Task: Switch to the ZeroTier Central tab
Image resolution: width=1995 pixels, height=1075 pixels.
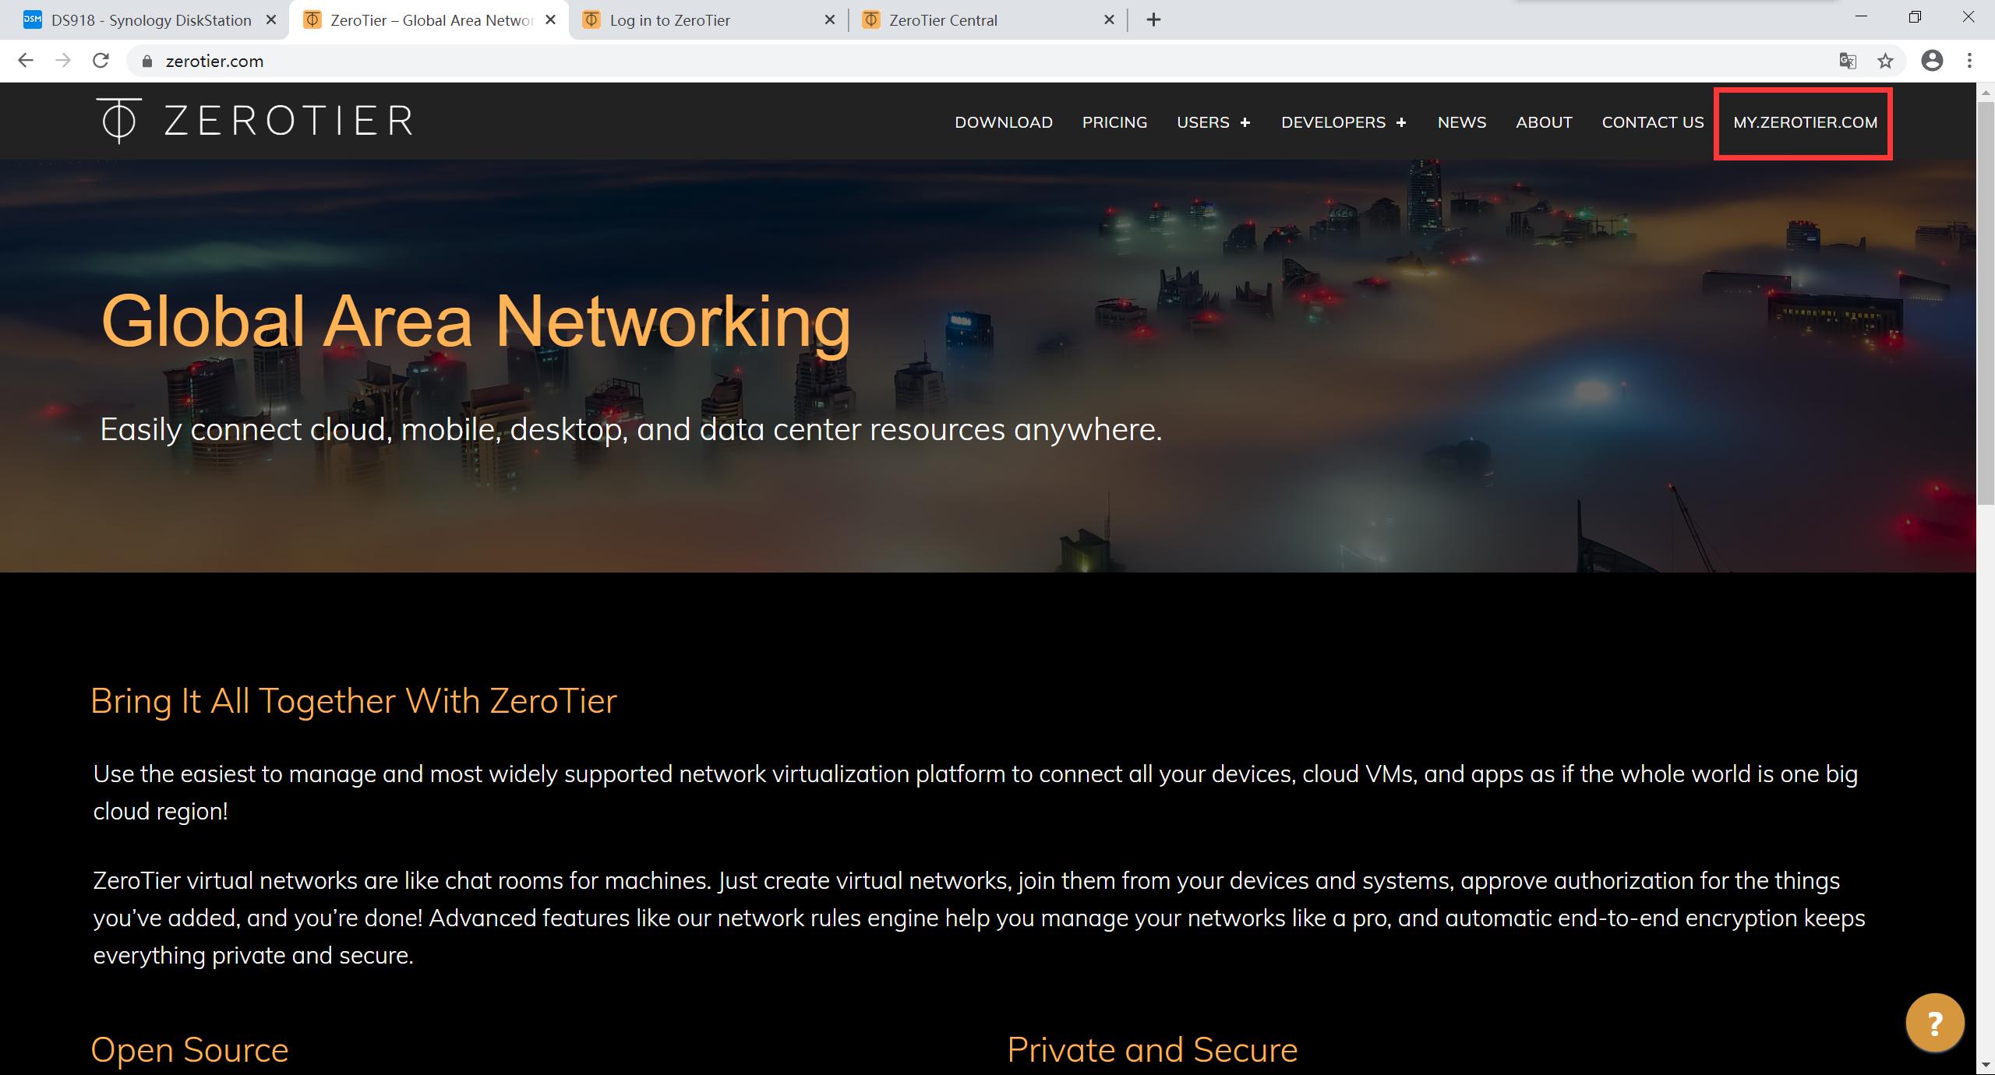Action: 943,20
